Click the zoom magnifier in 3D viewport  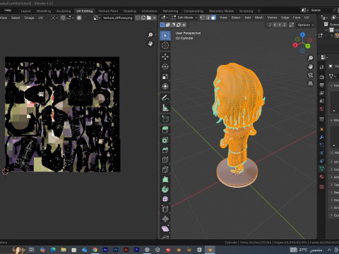click(311, 58)
